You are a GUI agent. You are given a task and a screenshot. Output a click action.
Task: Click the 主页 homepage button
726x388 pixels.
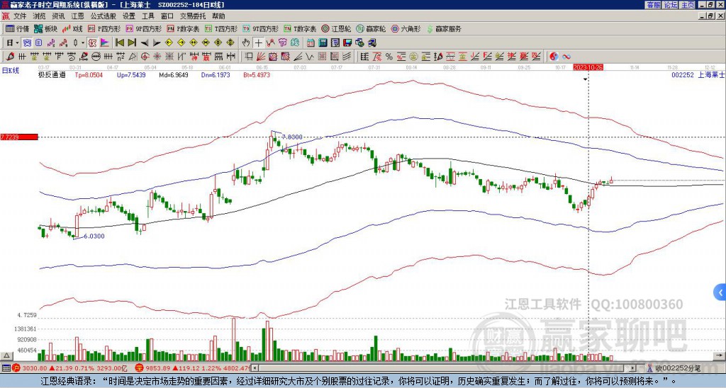pos(688,5)
